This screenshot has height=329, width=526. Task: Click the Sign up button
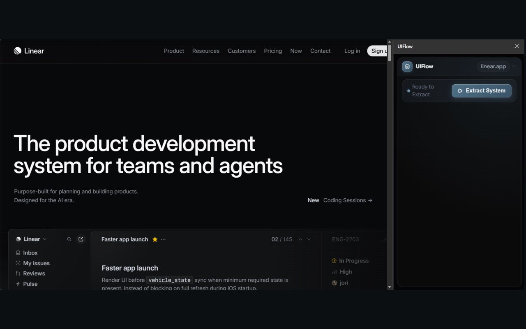point(377,51)
